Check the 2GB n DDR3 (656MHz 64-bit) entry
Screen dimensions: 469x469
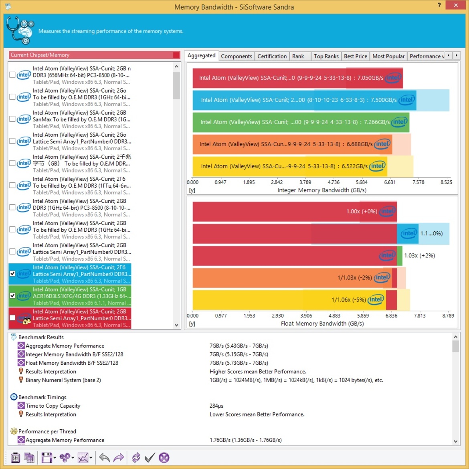click(12, 75)
